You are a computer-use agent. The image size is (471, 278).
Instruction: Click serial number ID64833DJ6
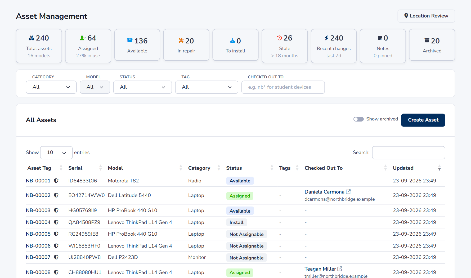(83, 181)
